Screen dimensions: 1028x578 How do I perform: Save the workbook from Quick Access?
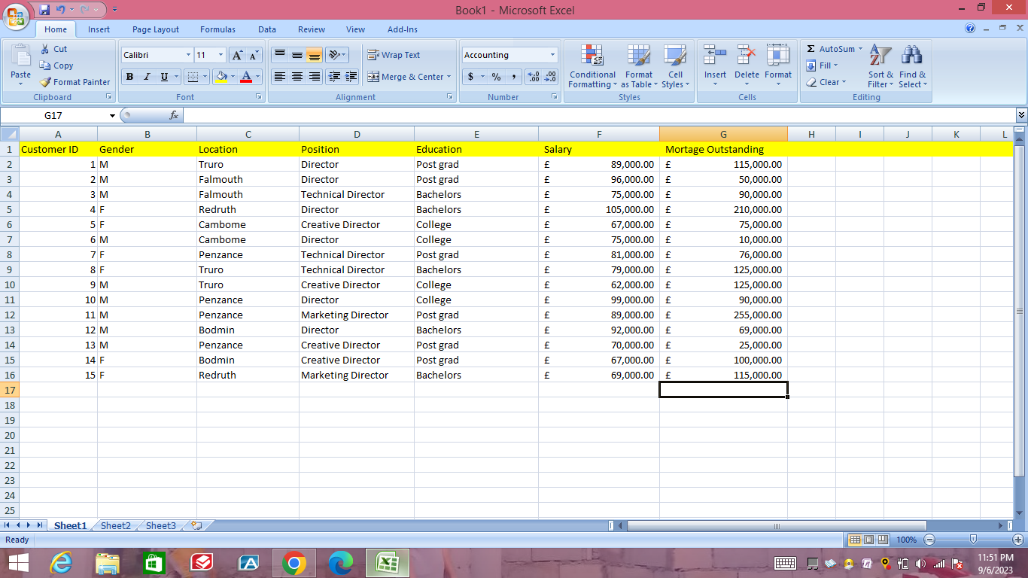pyautogui.click(x=44, y=10)
